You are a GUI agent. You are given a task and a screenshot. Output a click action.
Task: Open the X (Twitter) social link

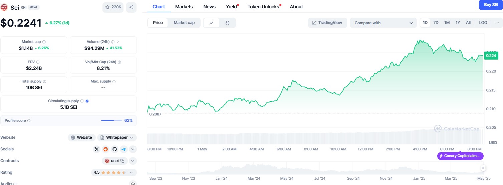coord(97,149)
